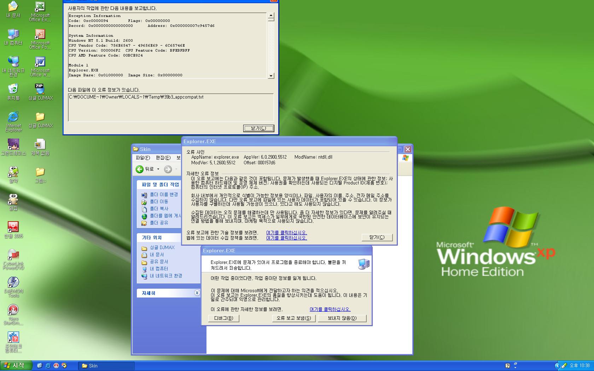Image resolution: width=594 pixels, height=371 pixels.
Task: Expand the 자세히 details panel
Action: point(197,293)
